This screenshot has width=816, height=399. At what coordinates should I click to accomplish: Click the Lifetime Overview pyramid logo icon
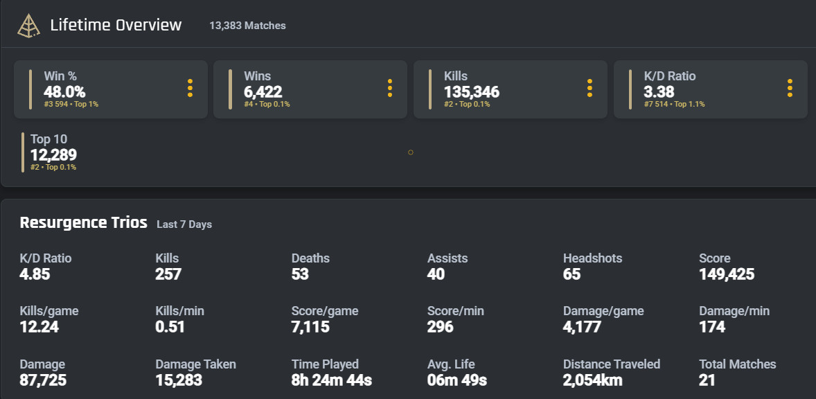pyautogui.click(x=29, y=26)
